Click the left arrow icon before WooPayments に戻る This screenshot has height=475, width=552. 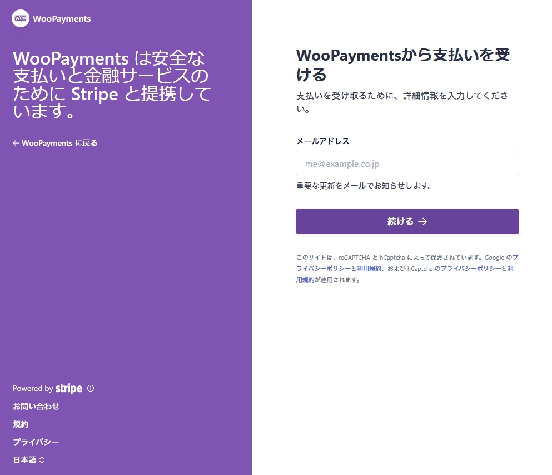point(16,143)
